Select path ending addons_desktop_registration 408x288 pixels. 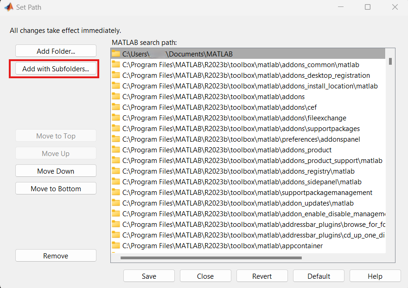click(248, 75)
